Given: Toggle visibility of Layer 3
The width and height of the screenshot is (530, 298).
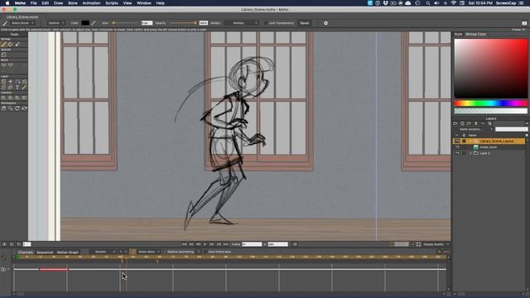Looking at the screenshot, I should (x=457, y=153).
